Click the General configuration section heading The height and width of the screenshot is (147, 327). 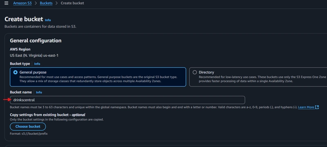click(36, 40)
